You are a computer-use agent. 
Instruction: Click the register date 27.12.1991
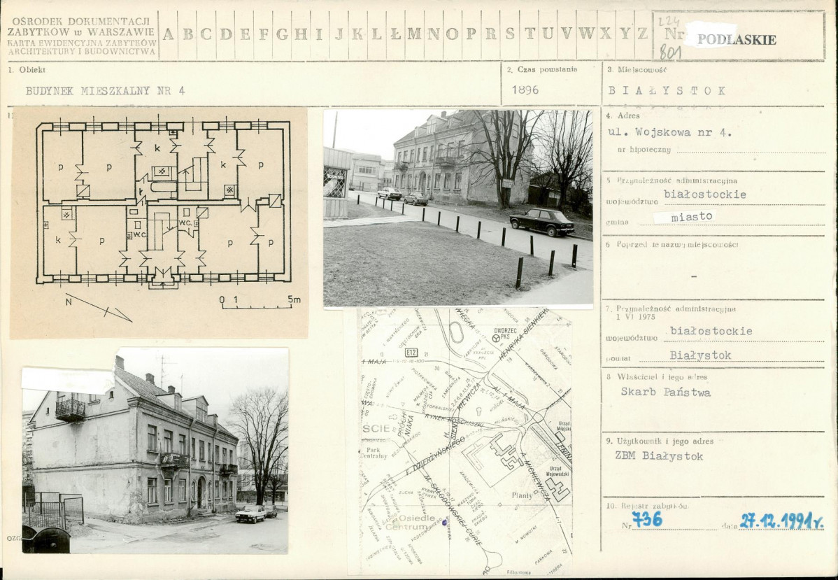click(781, 521)
